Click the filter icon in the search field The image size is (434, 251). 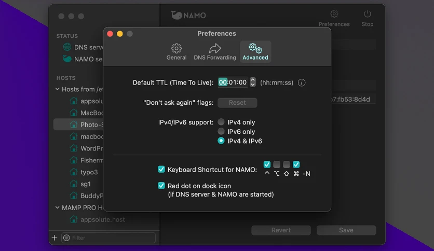66,238
